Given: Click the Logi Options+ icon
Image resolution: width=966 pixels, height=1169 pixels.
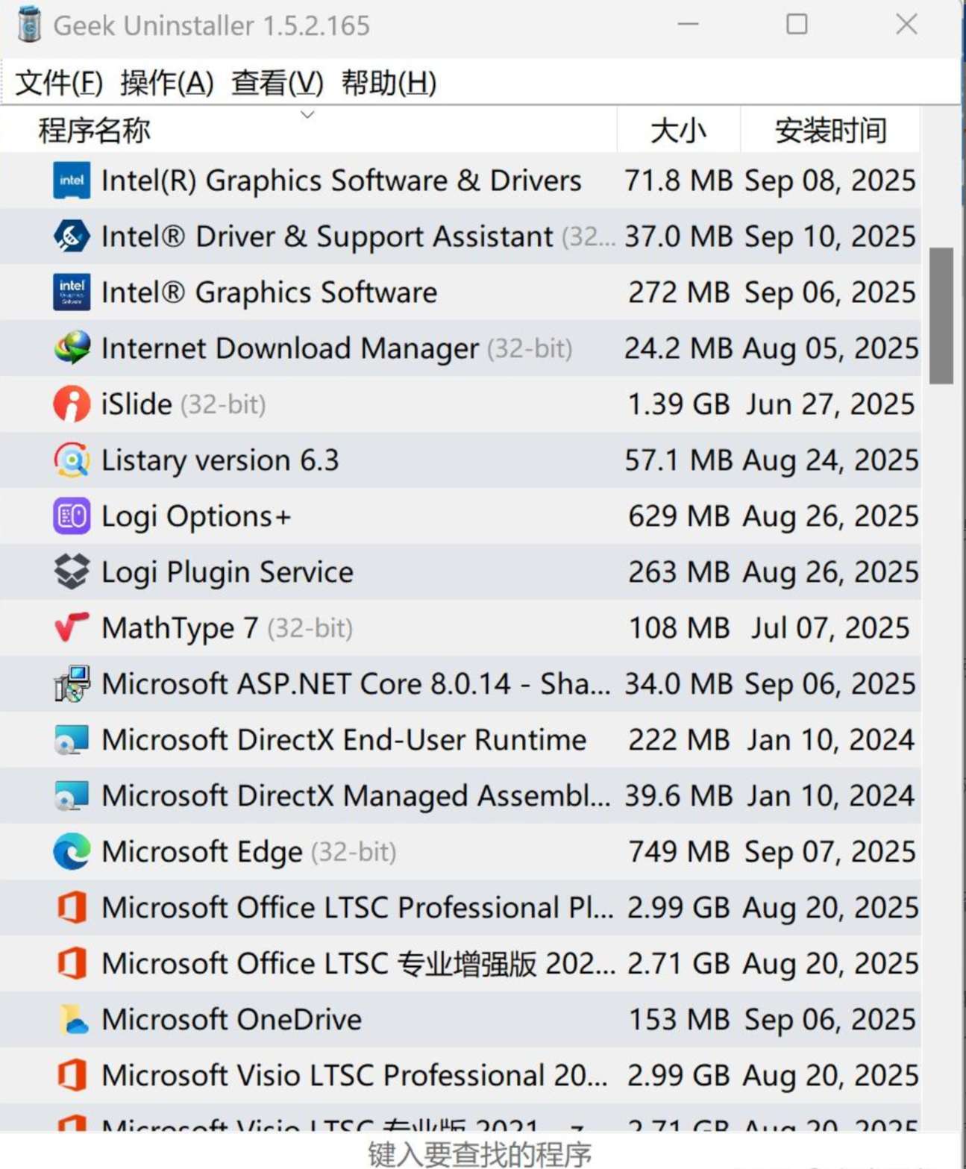Looking at the screenshot, I should 72,516.
